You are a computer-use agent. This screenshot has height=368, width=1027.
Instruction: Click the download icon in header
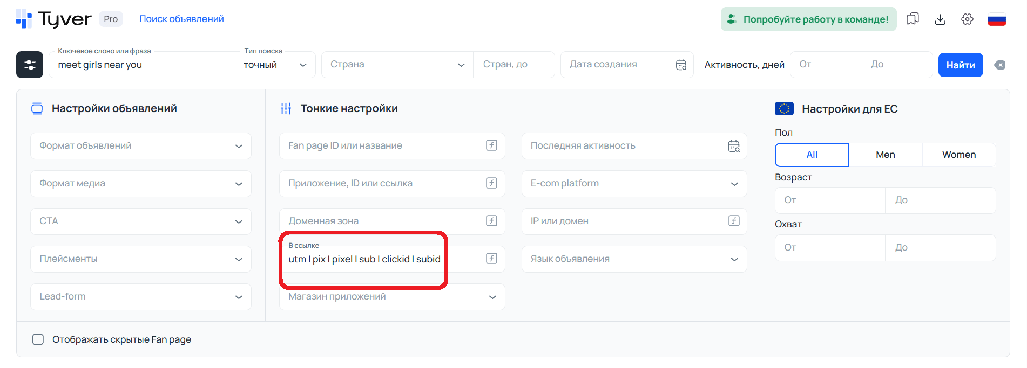coord(940,19)
